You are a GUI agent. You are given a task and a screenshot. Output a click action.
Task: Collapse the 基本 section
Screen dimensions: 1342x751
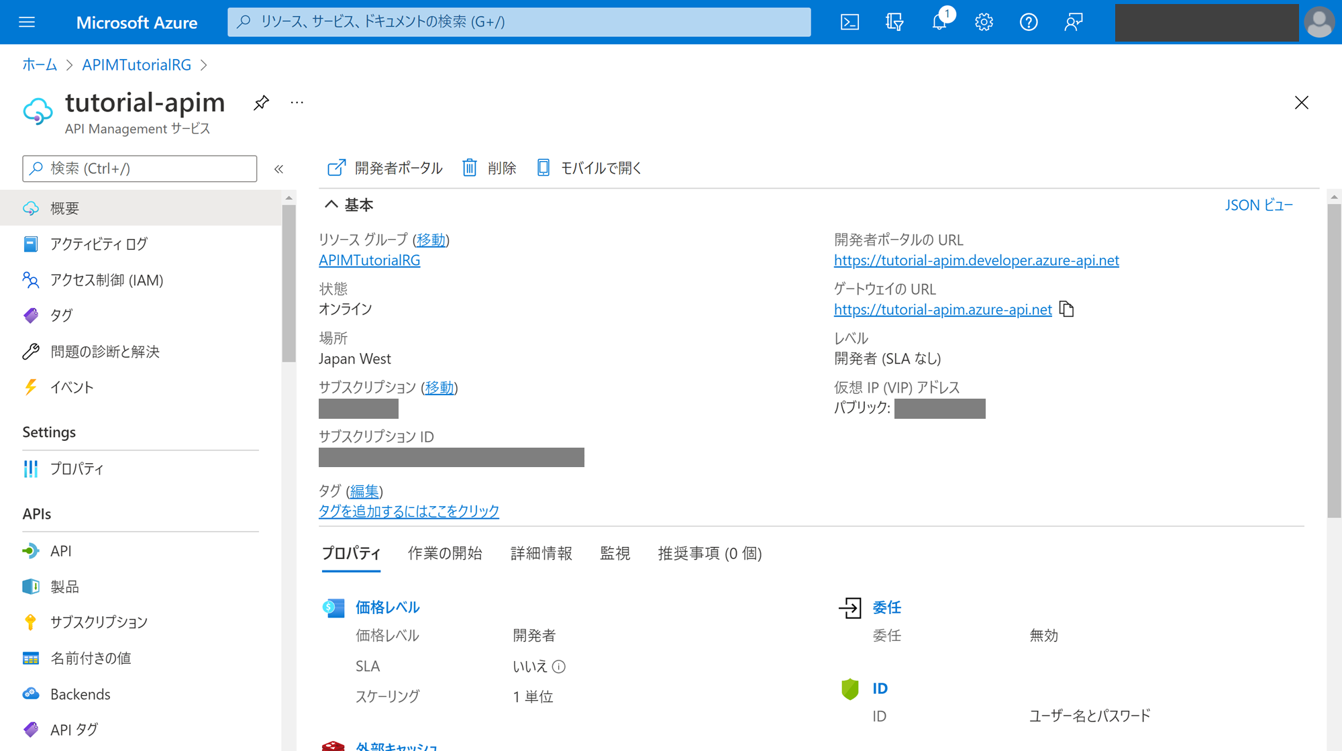(330, 205)
